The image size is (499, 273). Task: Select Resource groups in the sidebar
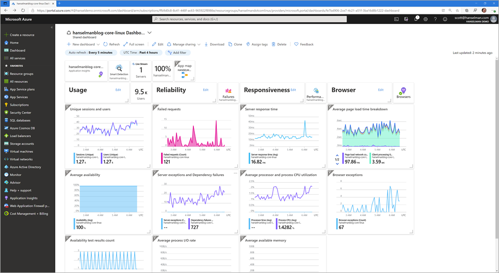(x=21, y=74)
